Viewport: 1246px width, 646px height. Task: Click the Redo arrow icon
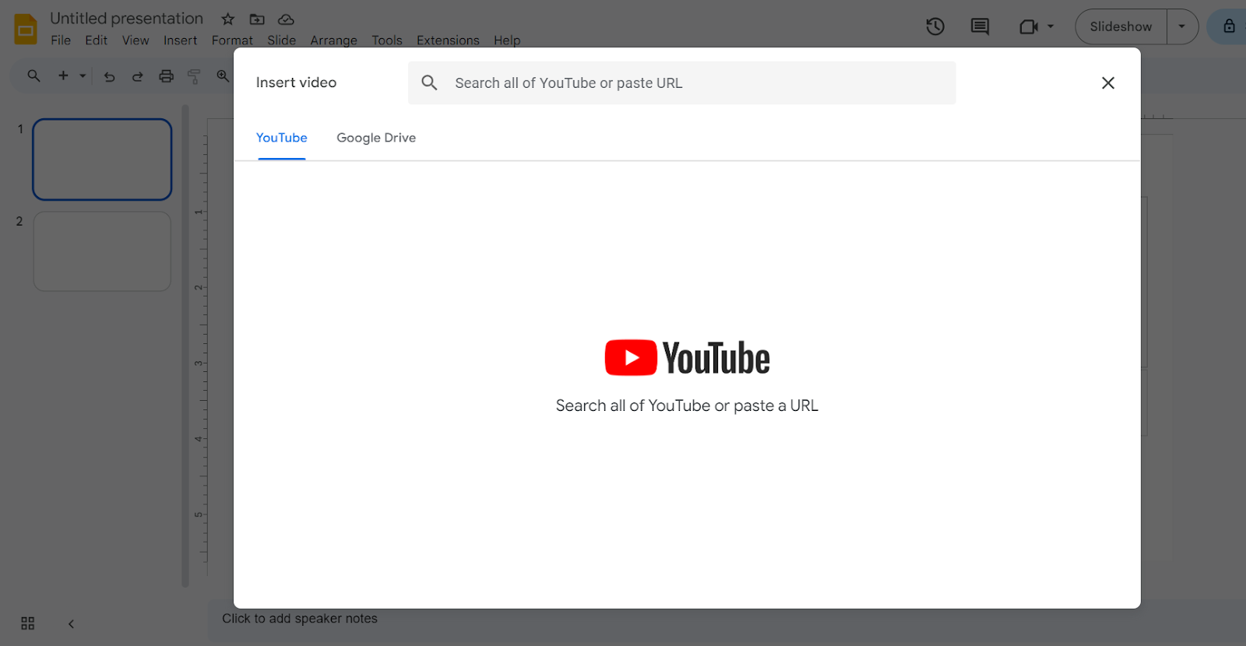[137, 76]
